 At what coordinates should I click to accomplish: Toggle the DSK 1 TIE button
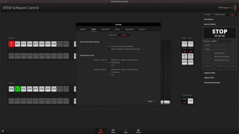coord(184,44)
